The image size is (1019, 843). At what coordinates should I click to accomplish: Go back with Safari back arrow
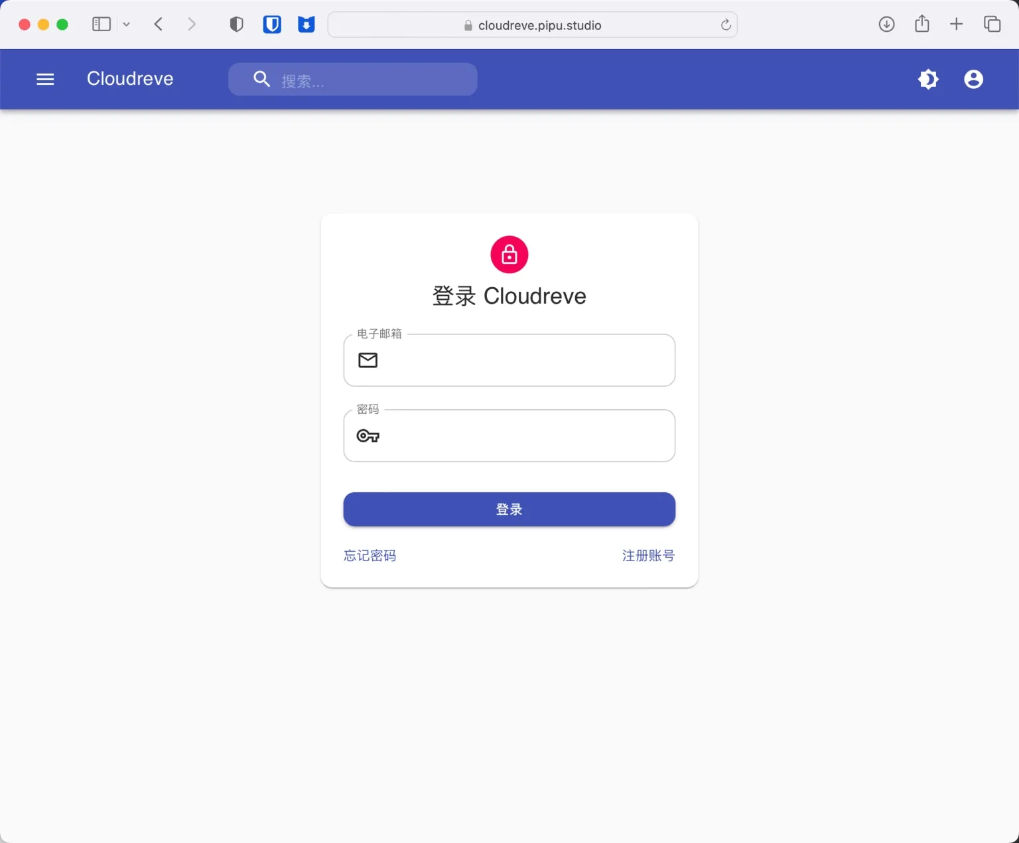159,25
